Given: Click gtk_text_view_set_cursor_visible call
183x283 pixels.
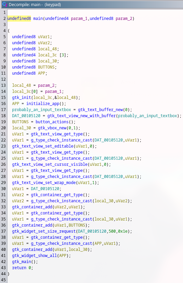Looking at the screenshot, I should (50, 164).
